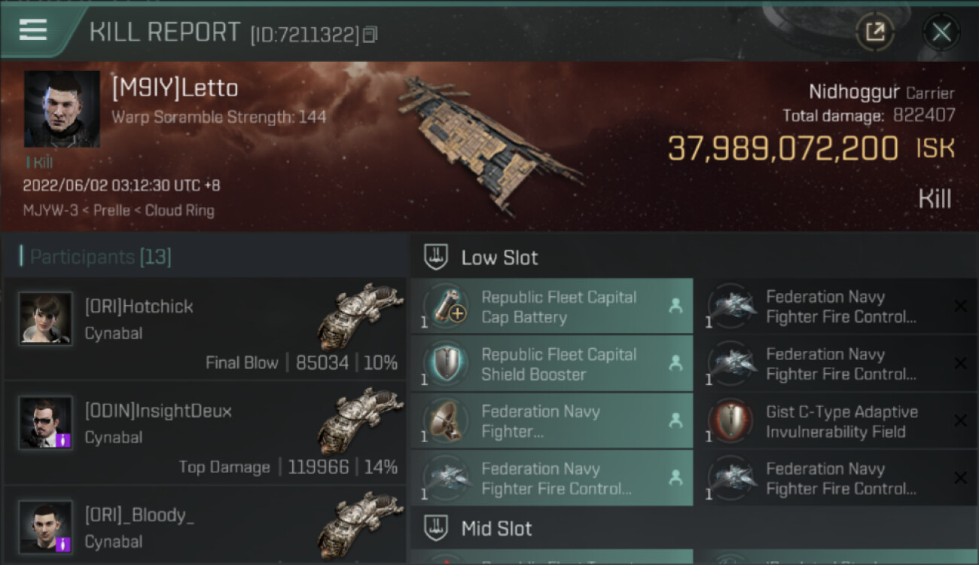View participant Hotchick's entry
The image size is (979, 565).
coord(205,328)
